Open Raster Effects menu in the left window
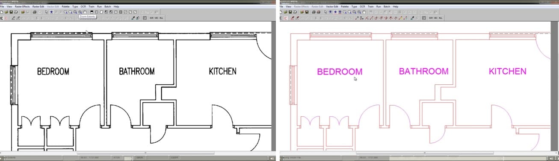 pyautogui.click(x=22, y=7)
